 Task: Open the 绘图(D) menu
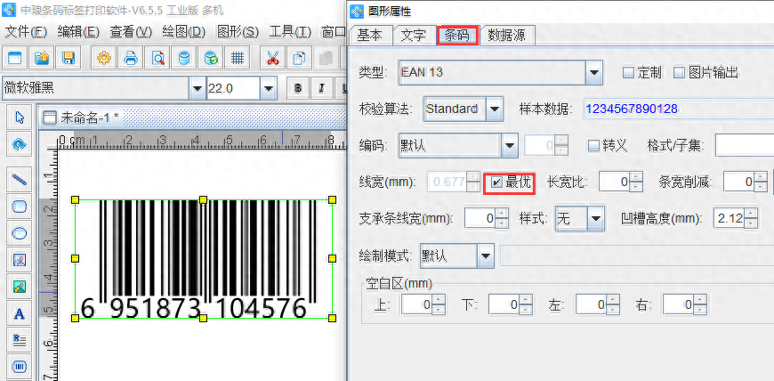pyautogui.click(x=183, y=32)
